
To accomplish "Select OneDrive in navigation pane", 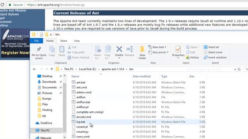I will click(46, 123).
